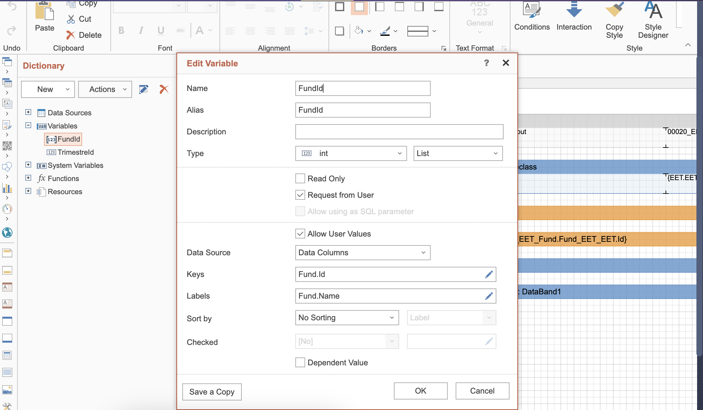Check the Dependent Value box
Viewport: 703px width, 410px height.
(x=300, y=362)
